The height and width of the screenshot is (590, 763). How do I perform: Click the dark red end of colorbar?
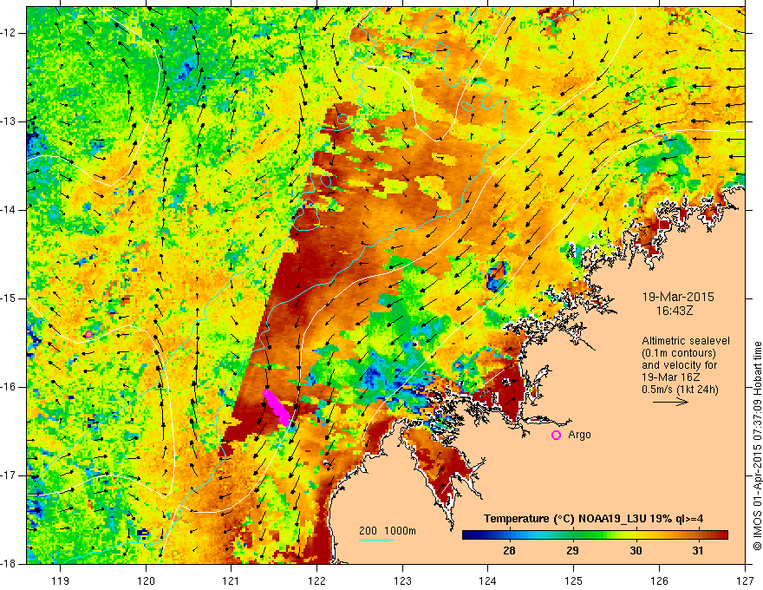click(722, 535)
